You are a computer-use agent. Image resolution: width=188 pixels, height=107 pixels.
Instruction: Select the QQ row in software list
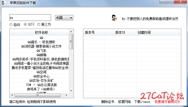(39, 38)
